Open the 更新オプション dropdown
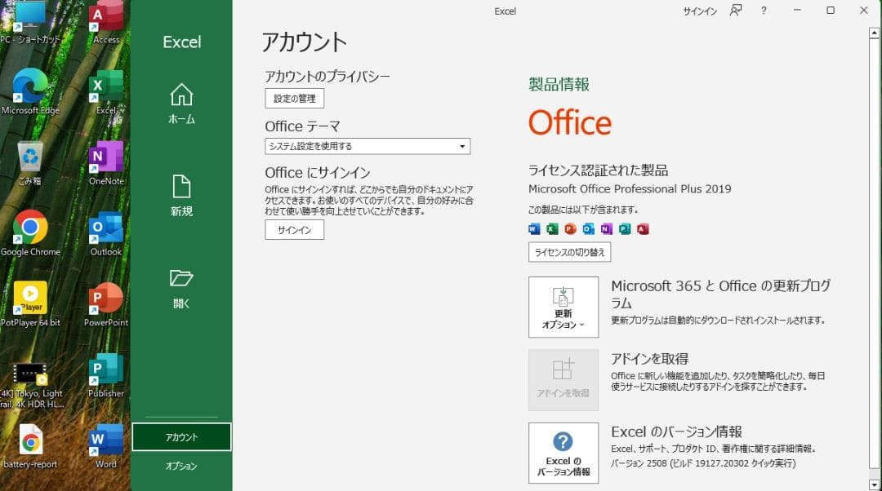This screenshot has width=882, height=491. click(x=563, y=307)
